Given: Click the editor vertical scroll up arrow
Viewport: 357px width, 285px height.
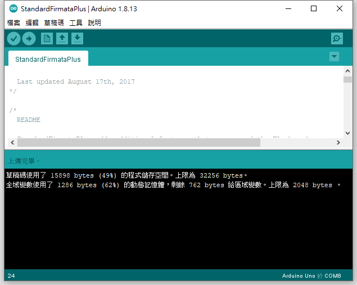Looking at the screenshot, I should (x=347, y=71).
